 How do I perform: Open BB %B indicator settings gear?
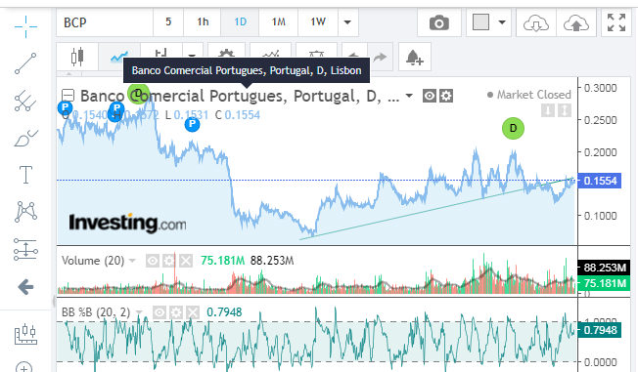[176, 312]
